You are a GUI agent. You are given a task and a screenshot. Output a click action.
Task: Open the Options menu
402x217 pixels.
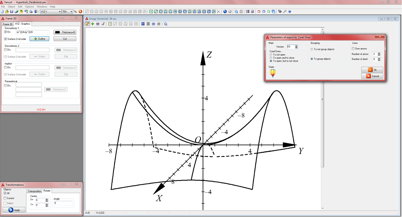tap(30, 7)
